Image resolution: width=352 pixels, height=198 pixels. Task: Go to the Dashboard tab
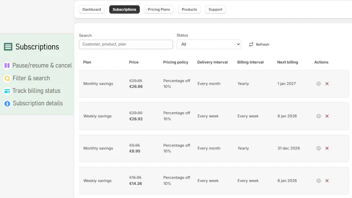[92, 9]
